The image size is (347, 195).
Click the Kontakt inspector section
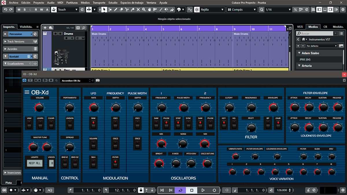(21, 56)
